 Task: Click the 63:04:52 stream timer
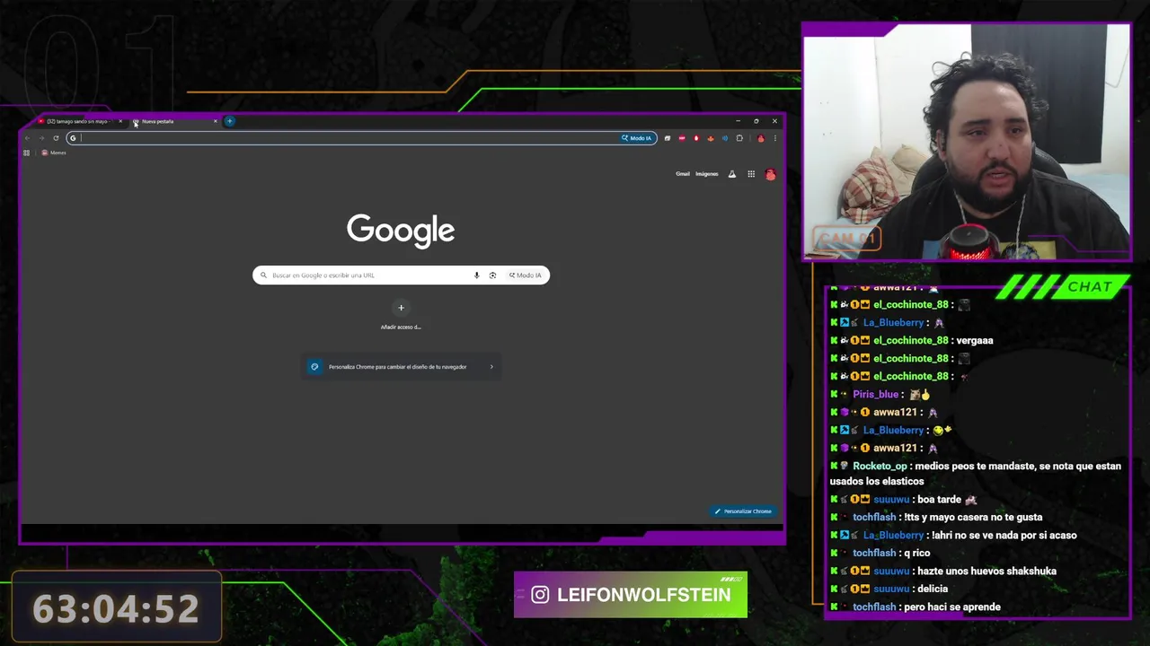pos(116,608)
